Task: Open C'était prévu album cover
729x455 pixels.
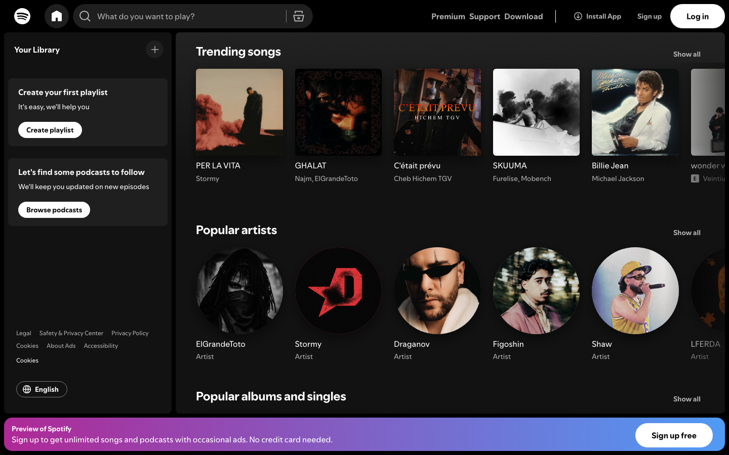Action: pyautogui.click(x=437, y=112)
